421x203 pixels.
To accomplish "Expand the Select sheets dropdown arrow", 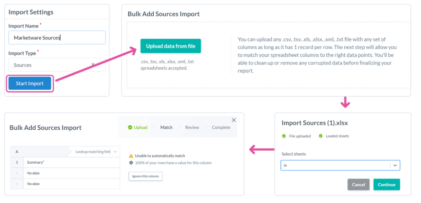I will pos(395,165).
